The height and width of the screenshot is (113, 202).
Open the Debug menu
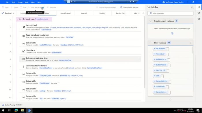(20, 2)
